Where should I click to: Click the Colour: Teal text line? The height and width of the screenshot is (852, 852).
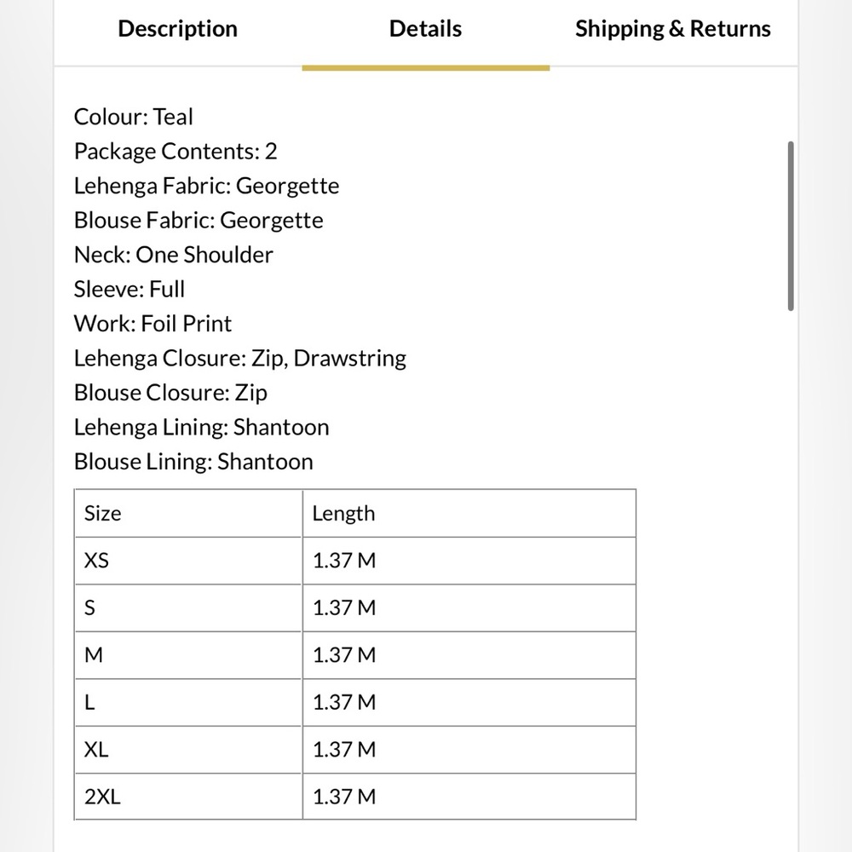point(134,117)
